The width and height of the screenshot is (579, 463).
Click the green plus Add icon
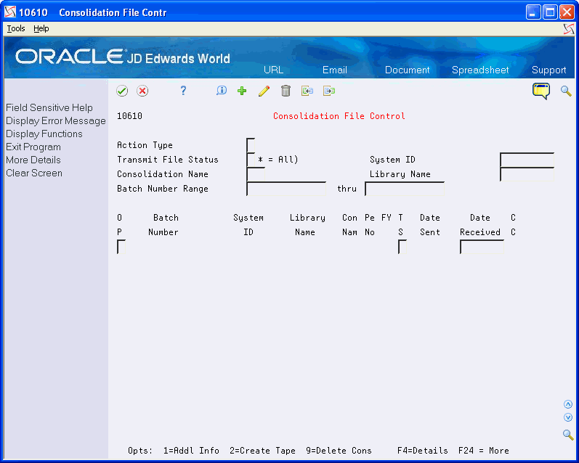click(x=242, y=91)
